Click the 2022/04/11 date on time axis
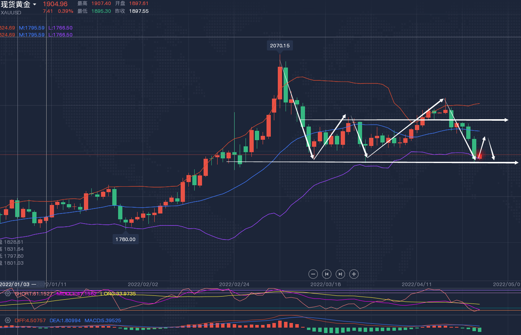The image size is (521, 335). click(416, 284)
